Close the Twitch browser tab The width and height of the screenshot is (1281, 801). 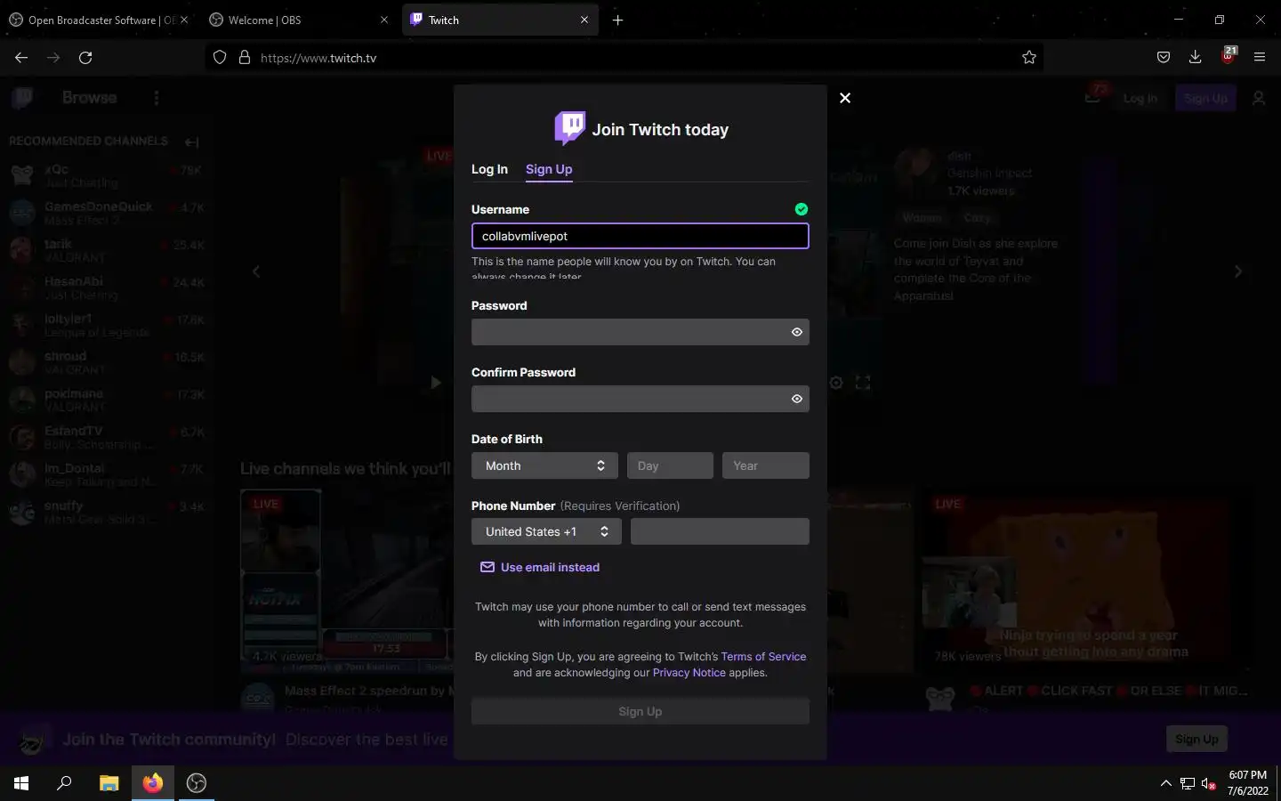(x=584, y=20)
